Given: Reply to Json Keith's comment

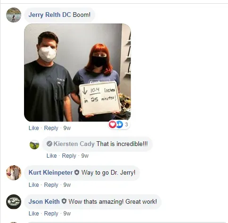Looking at the screenshot, I should click(x=51, y=214).
